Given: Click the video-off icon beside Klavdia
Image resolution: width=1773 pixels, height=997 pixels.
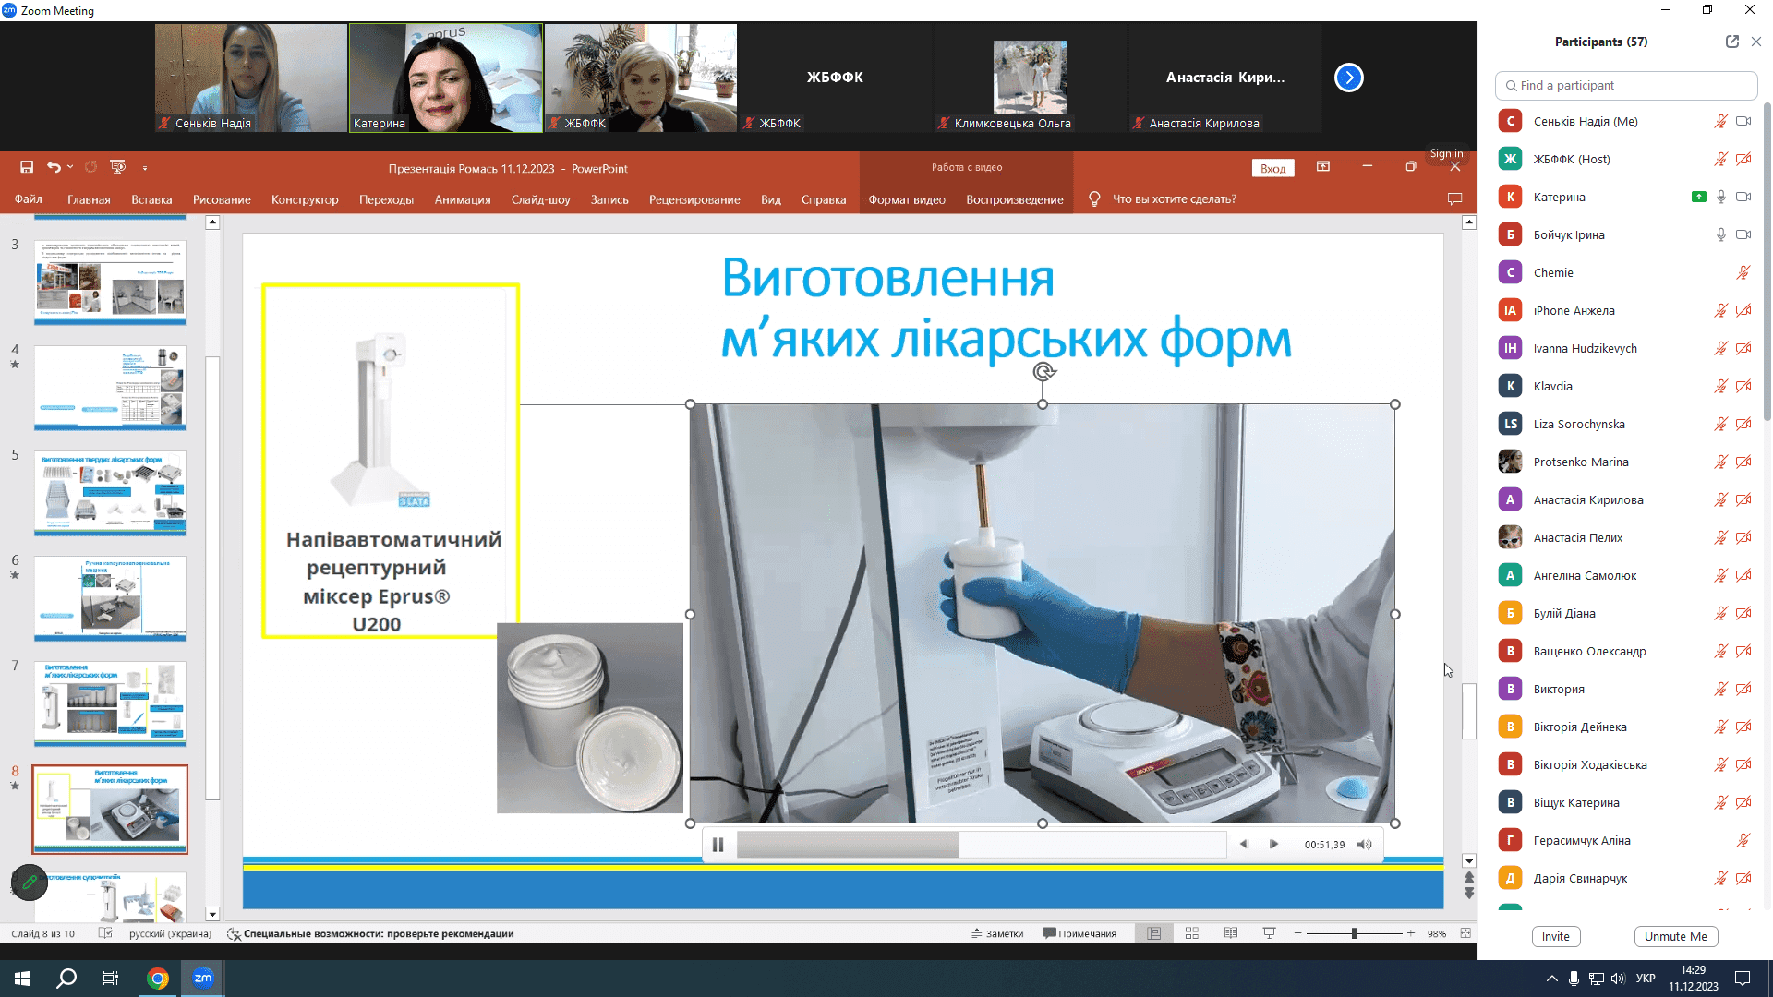Looking at the screenshot, I should (1743, 387).
